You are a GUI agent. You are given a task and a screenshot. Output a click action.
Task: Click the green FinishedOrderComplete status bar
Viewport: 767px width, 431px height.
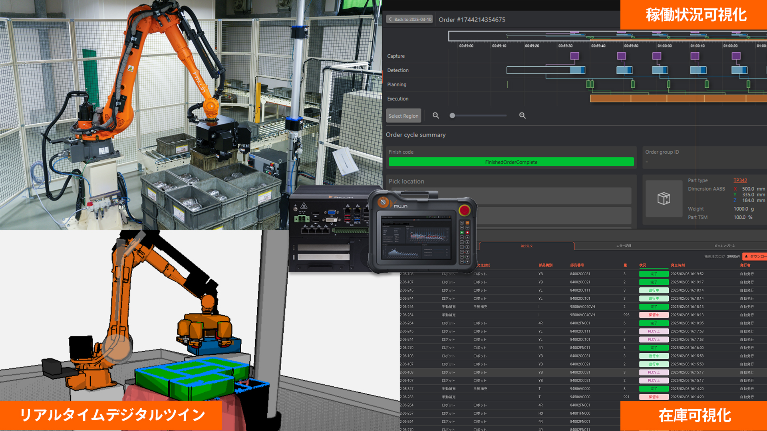(x=511, y=162)
